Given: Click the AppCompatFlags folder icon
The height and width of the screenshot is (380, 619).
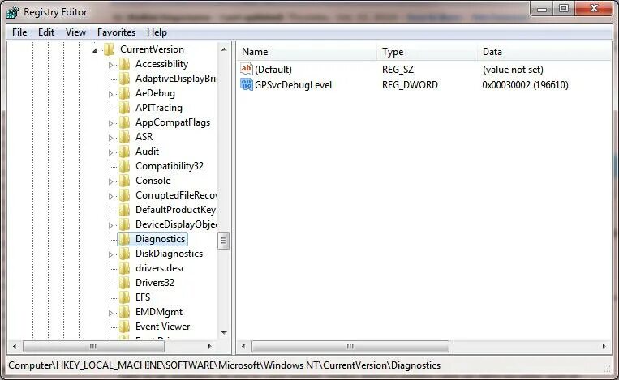Looking at the screenshot, I should pyautogui.click(x=124, y=122).
